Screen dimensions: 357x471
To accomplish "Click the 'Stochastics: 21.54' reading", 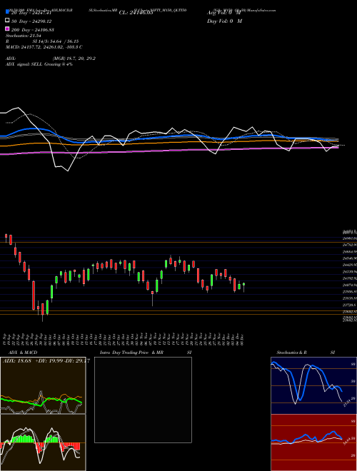I will tap(23, 36).
